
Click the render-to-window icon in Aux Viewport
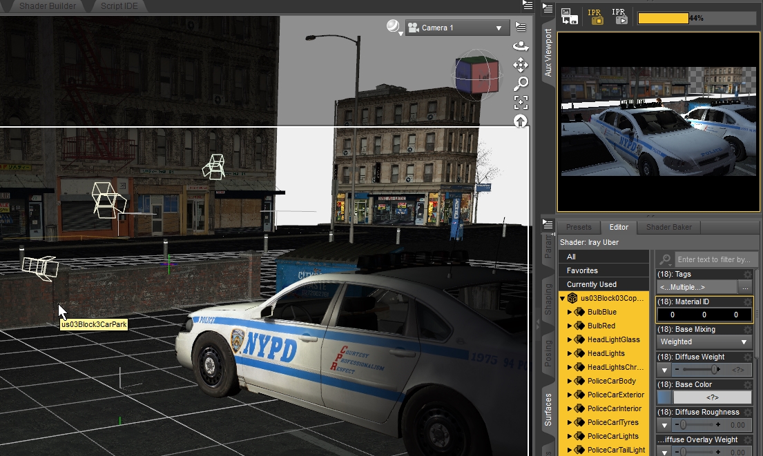[570, 17]
